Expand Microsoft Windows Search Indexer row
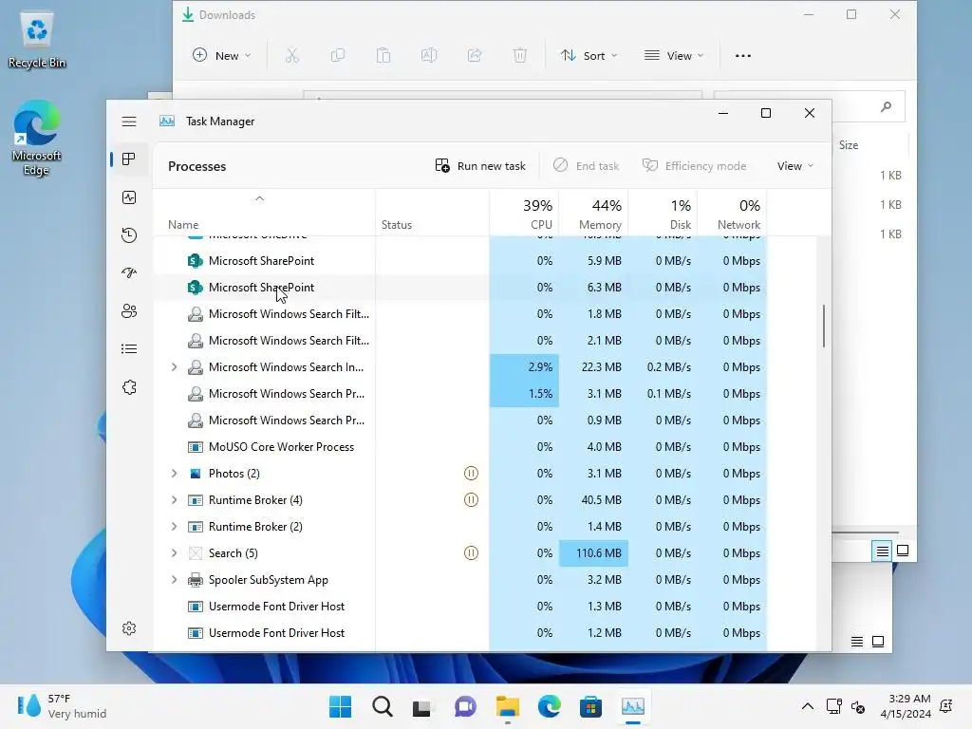Viewport: 972px width, 729px height. (x=175, y=367)
